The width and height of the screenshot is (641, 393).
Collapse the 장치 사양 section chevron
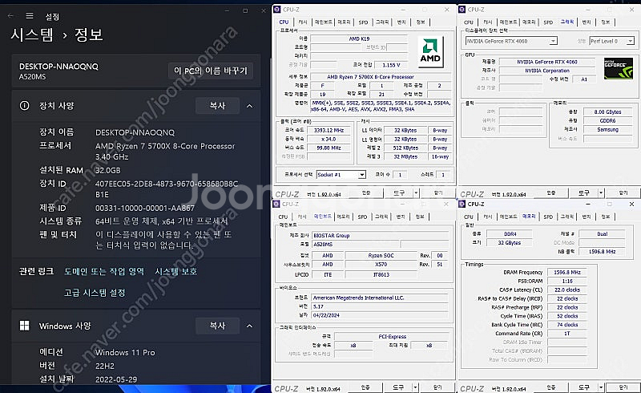point(249,106)
